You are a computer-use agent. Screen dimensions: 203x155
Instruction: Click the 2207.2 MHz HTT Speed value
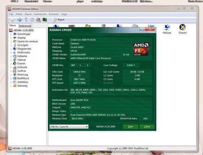point(79,83)
